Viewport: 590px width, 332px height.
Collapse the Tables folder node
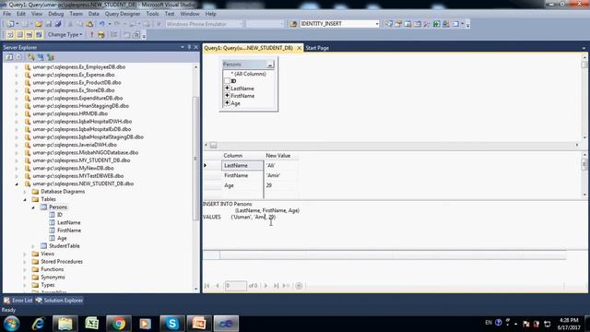coord(25,199)
